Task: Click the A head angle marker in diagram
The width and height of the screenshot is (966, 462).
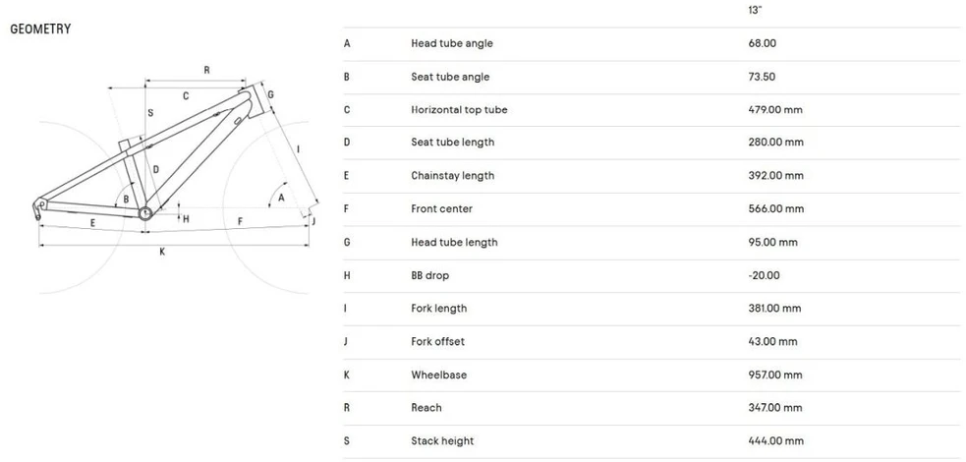Action: (x=281, y=198)
